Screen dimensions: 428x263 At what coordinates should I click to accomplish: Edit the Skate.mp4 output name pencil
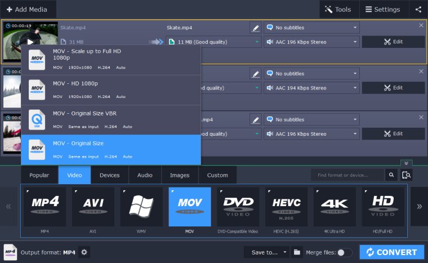click(x=256, y=28)
